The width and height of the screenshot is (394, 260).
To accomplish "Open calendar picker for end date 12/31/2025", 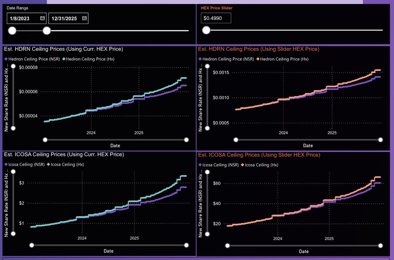I will (84, 18).
